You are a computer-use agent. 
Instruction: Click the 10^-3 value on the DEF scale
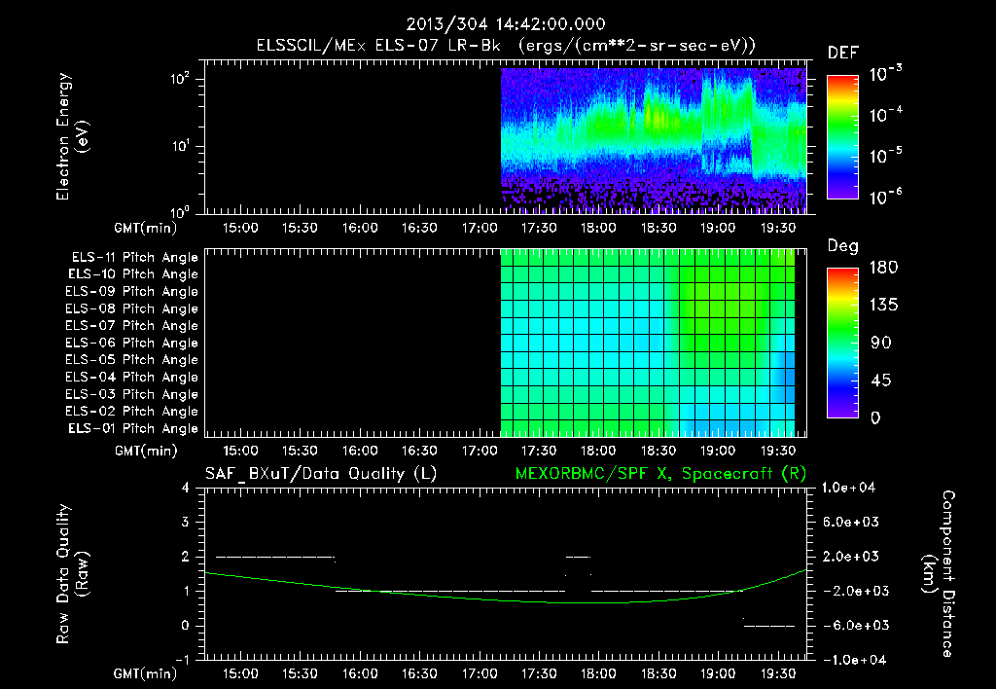(885, 74)
